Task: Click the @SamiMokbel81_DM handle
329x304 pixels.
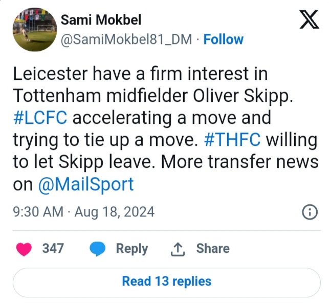Action: [x=129, y=40]
